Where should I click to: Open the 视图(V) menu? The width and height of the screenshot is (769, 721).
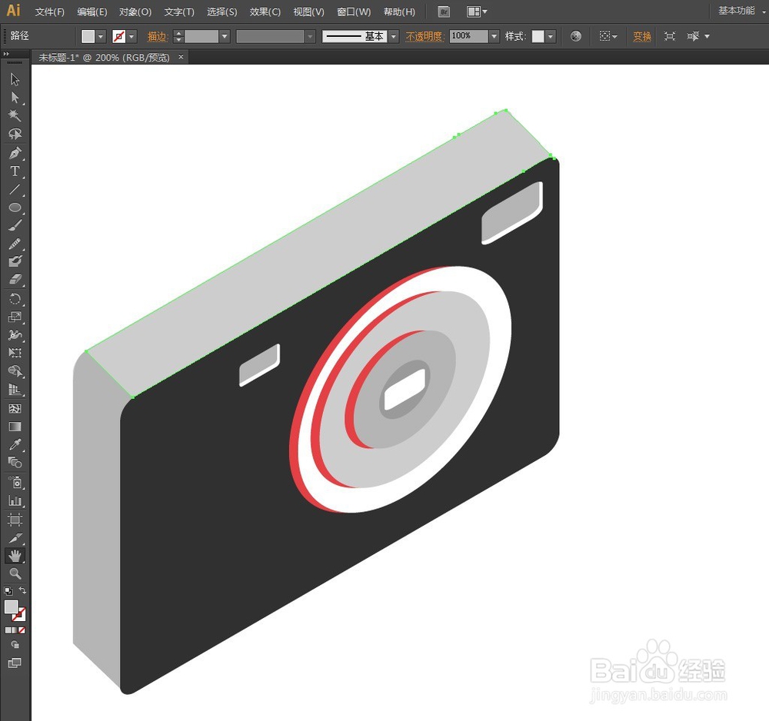308,12
